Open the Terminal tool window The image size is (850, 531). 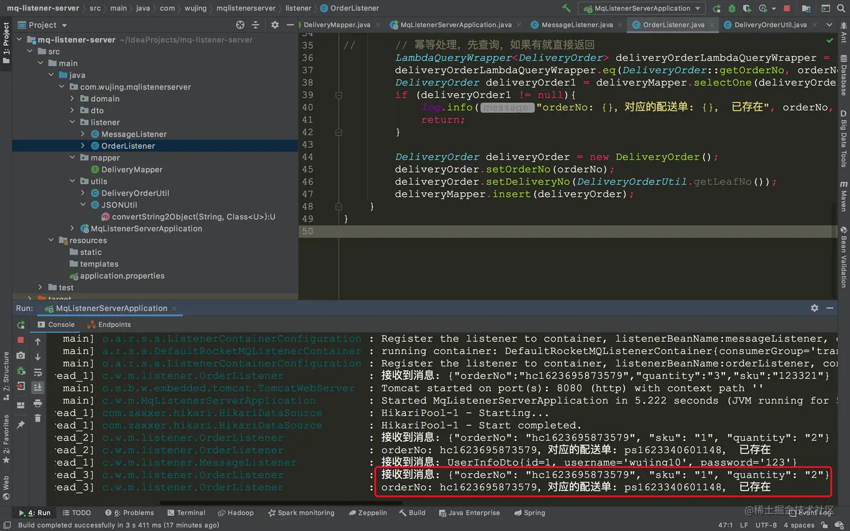[186, 513]
